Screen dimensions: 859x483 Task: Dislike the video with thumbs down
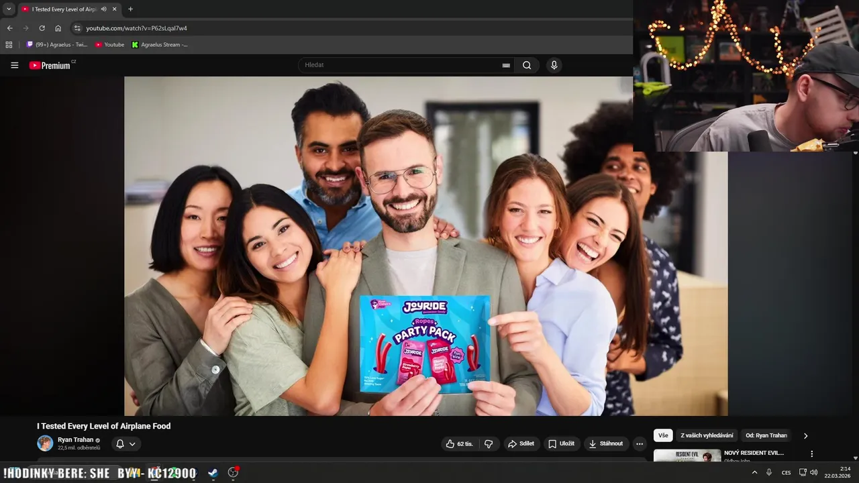tap(489, 443)
